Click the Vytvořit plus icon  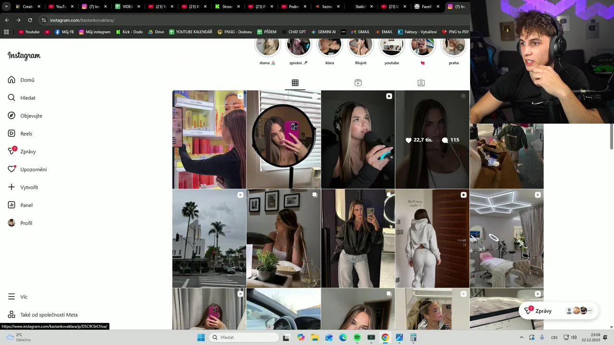[x=12, y=187]
